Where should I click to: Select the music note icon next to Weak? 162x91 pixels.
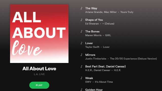pyautogui.click(x=82, y=78)
